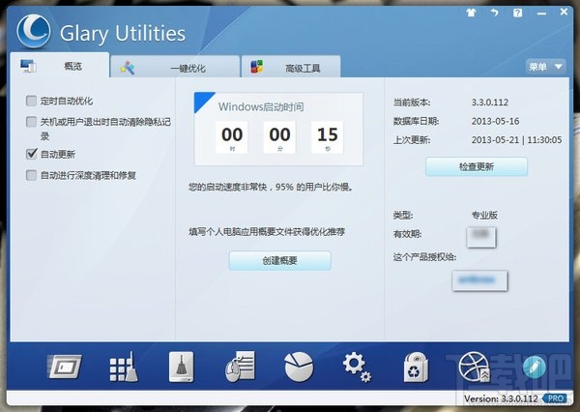The height and width of the screenshot is (412, 580).
Task: Toggle 关机或用户退出时自动清除隐私记录 checkbox
Action: click(32, 122)
